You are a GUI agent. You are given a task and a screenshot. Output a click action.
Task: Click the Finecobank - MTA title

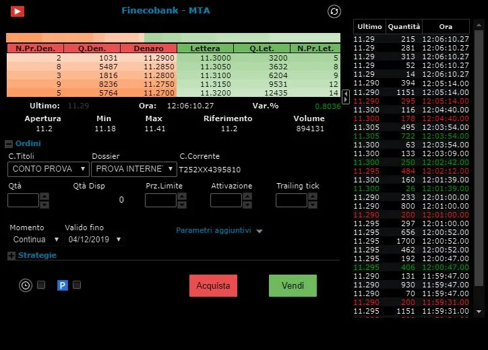click(166, 11)
